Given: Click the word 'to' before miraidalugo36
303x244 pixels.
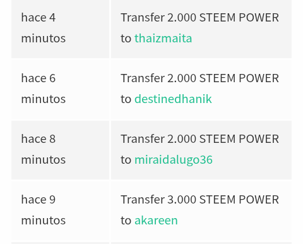Looking at the screenshot, I should [x=126, y=160].
